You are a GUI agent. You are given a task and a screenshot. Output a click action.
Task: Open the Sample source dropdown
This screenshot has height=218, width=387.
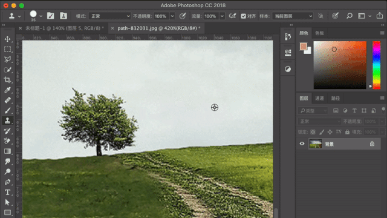coord(293,16)
